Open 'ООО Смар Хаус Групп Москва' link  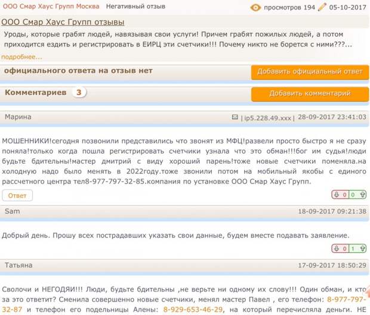[x=51, y=7]
